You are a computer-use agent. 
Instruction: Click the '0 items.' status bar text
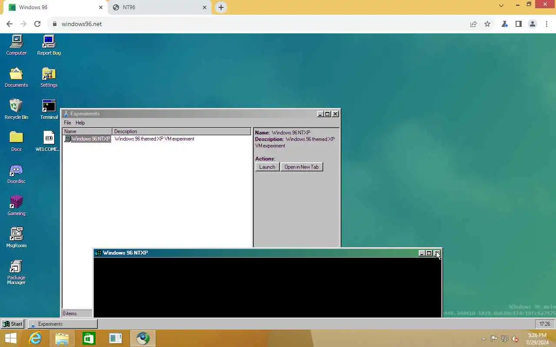point(69,313)
